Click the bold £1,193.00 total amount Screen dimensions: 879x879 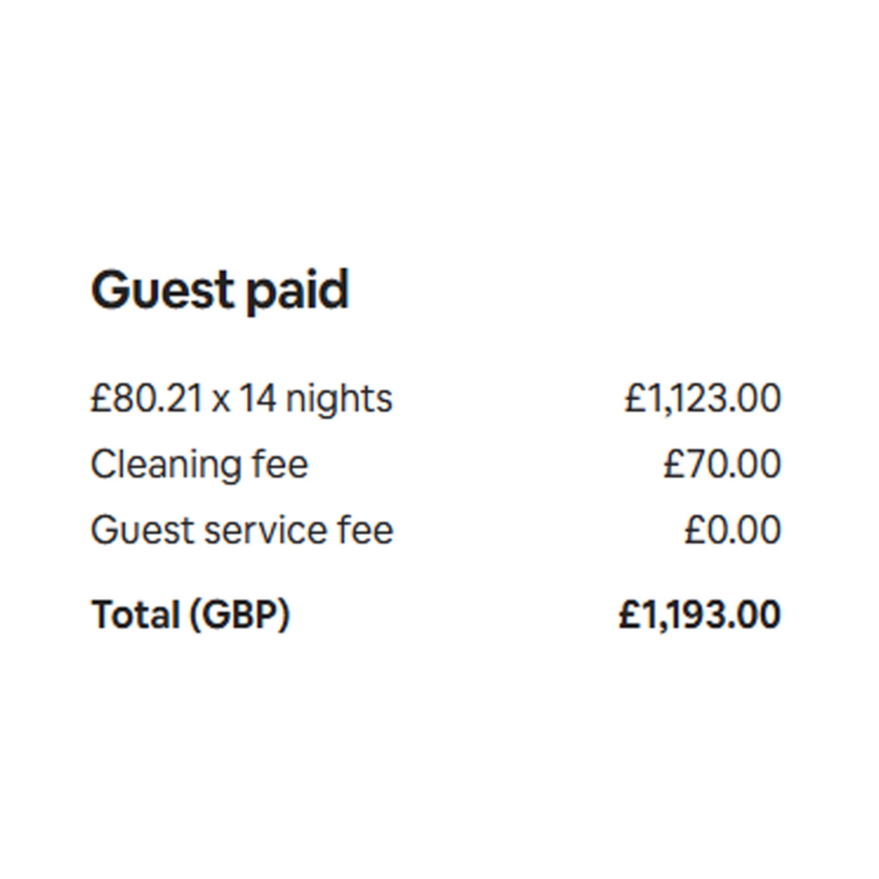tap(699, 615)
